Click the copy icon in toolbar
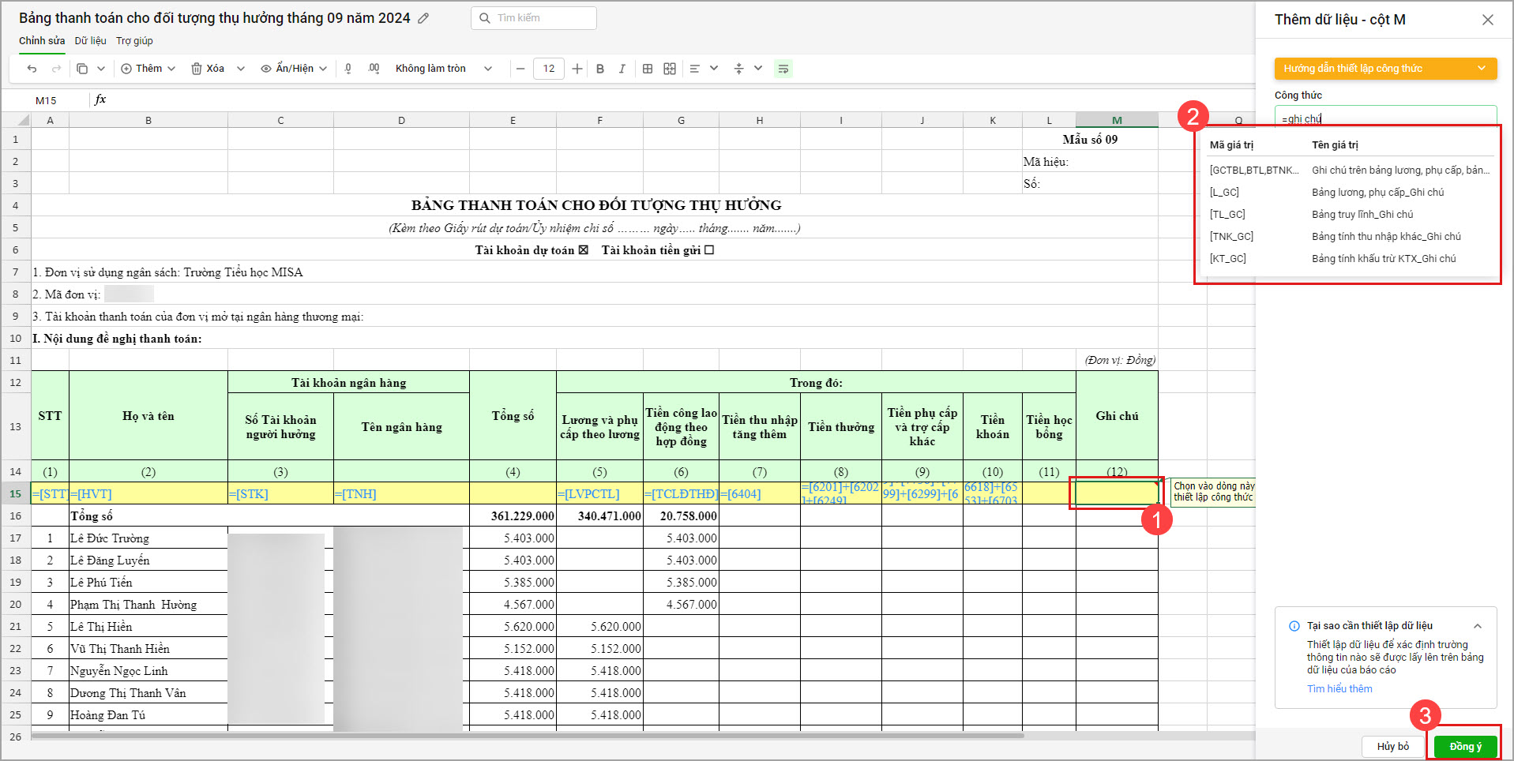 82,69
